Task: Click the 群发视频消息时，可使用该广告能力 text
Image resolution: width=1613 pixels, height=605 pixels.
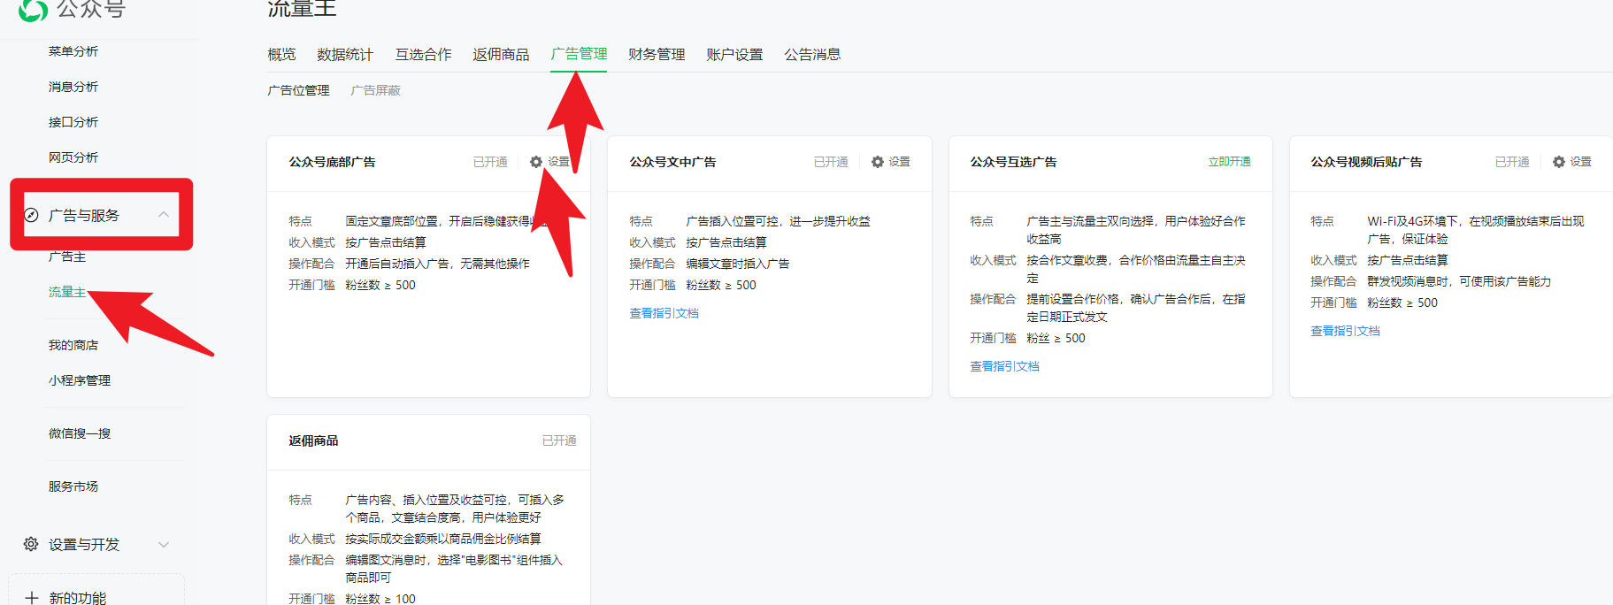Action: point(1459,281)
